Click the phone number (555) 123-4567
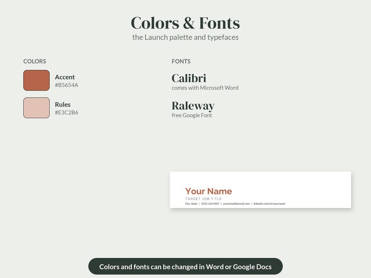This screenshot has width=371, height=278. click(210, 203)
